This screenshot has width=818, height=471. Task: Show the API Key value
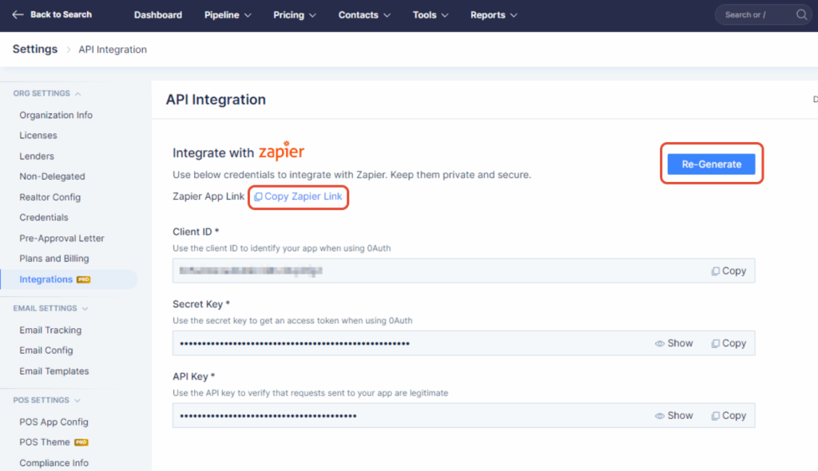[674, 416]
